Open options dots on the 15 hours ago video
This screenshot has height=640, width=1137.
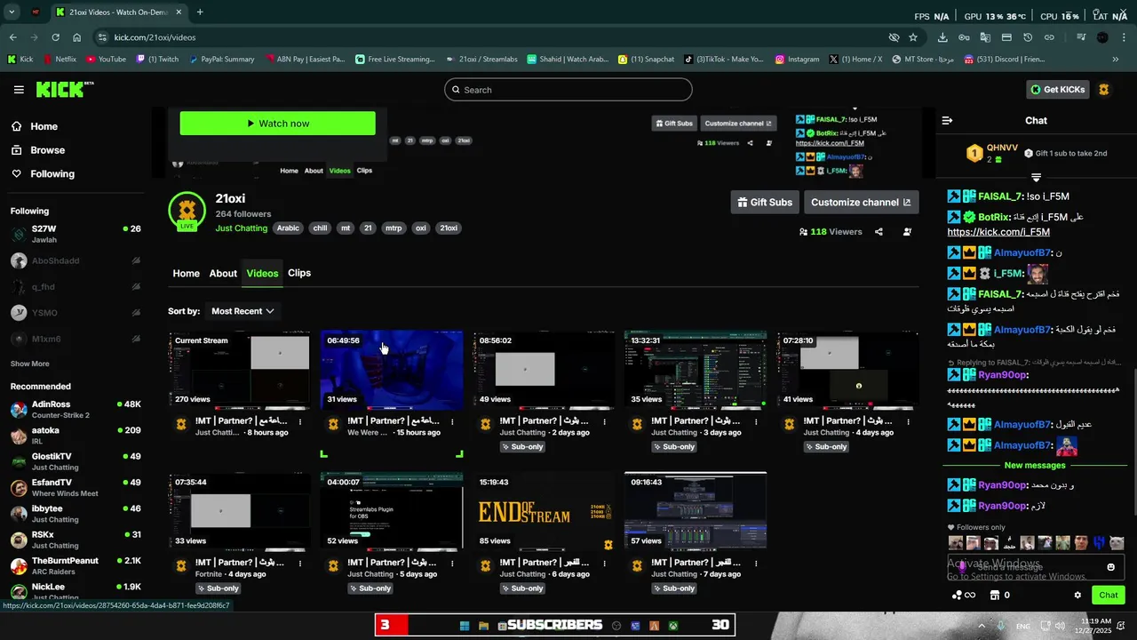452,422
